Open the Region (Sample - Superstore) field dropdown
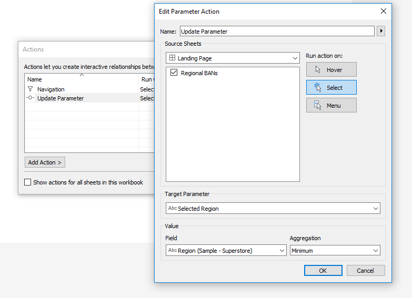 pos(226,251)
